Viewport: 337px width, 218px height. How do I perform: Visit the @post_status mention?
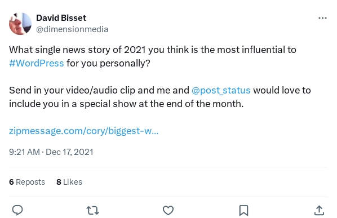[221, 90]
